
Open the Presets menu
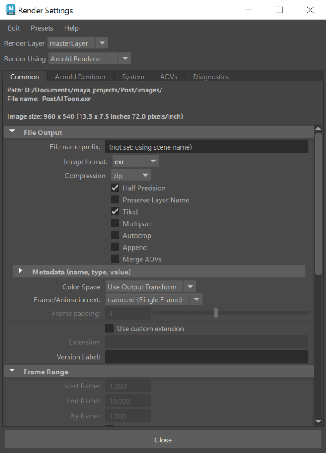click(42, 28)
